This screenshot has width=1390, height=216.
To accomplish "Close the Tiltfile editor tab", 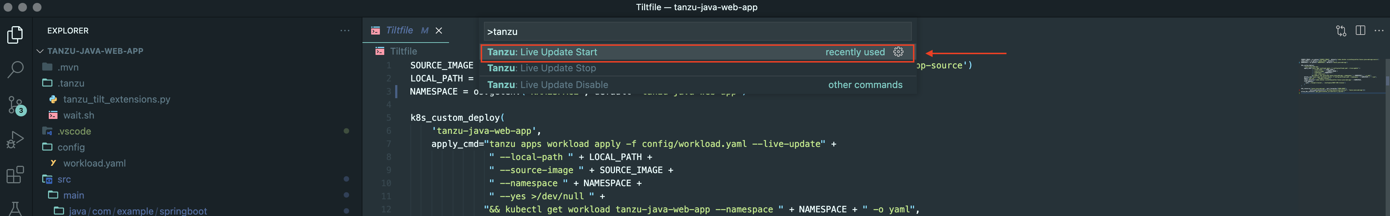I will click(439, 31).
